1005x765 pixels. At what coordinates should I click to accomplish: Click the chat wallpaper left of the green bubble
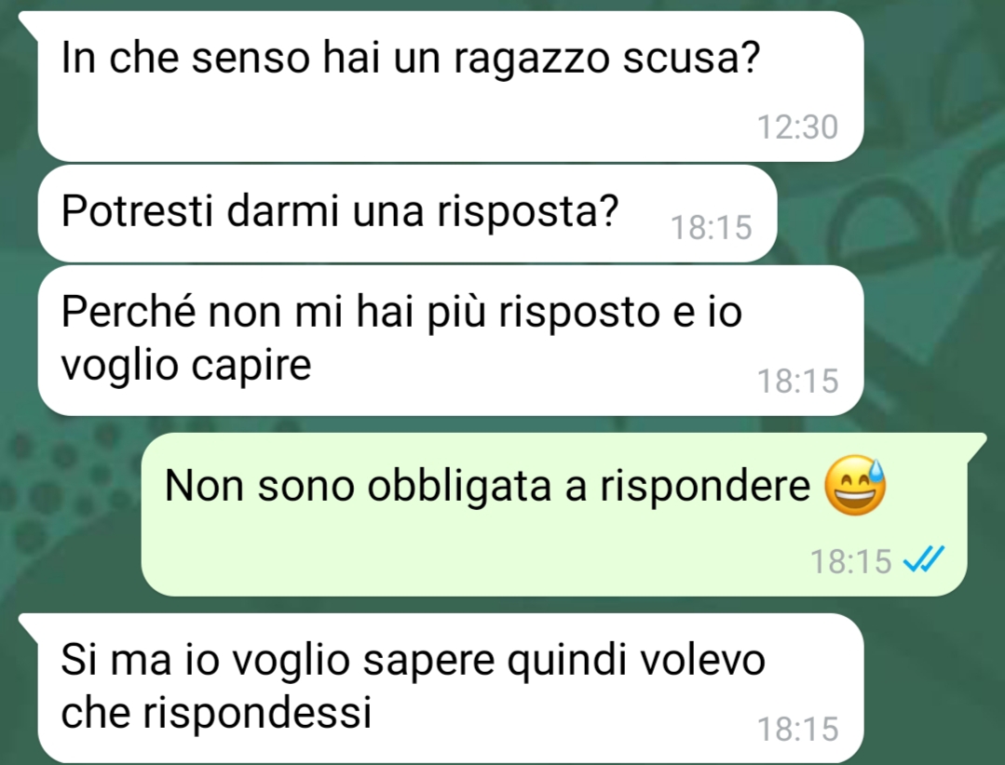71,512
